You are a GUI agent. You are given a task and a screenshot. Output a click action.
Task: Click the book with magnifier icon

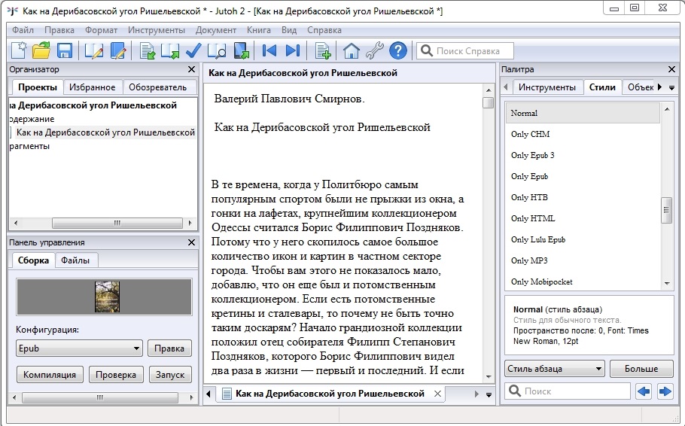217,50
